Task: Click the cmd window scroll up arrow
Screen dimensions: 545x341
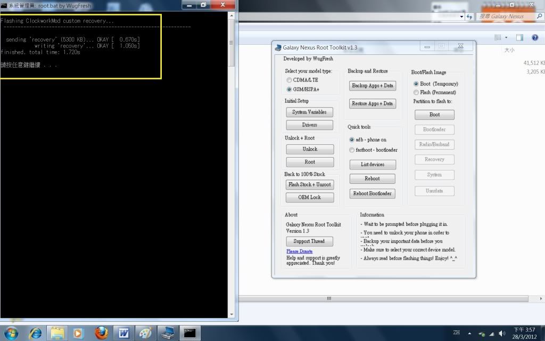Action: (x=232, y=16)
